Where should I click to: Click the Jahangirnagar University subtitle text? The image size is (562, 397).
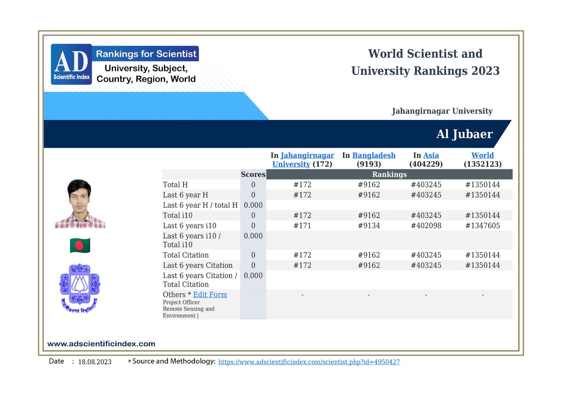(442, 111)
